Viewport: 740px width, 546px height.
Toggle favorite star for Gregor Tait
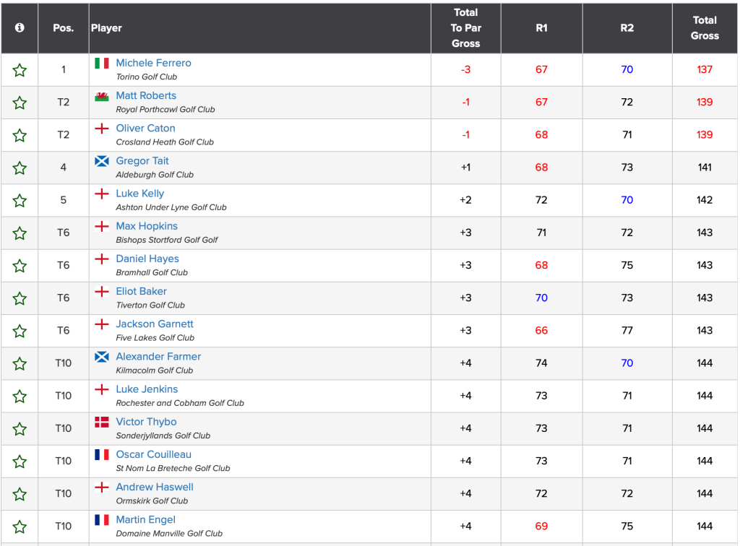pyautogui.click(x=20, y=168)
